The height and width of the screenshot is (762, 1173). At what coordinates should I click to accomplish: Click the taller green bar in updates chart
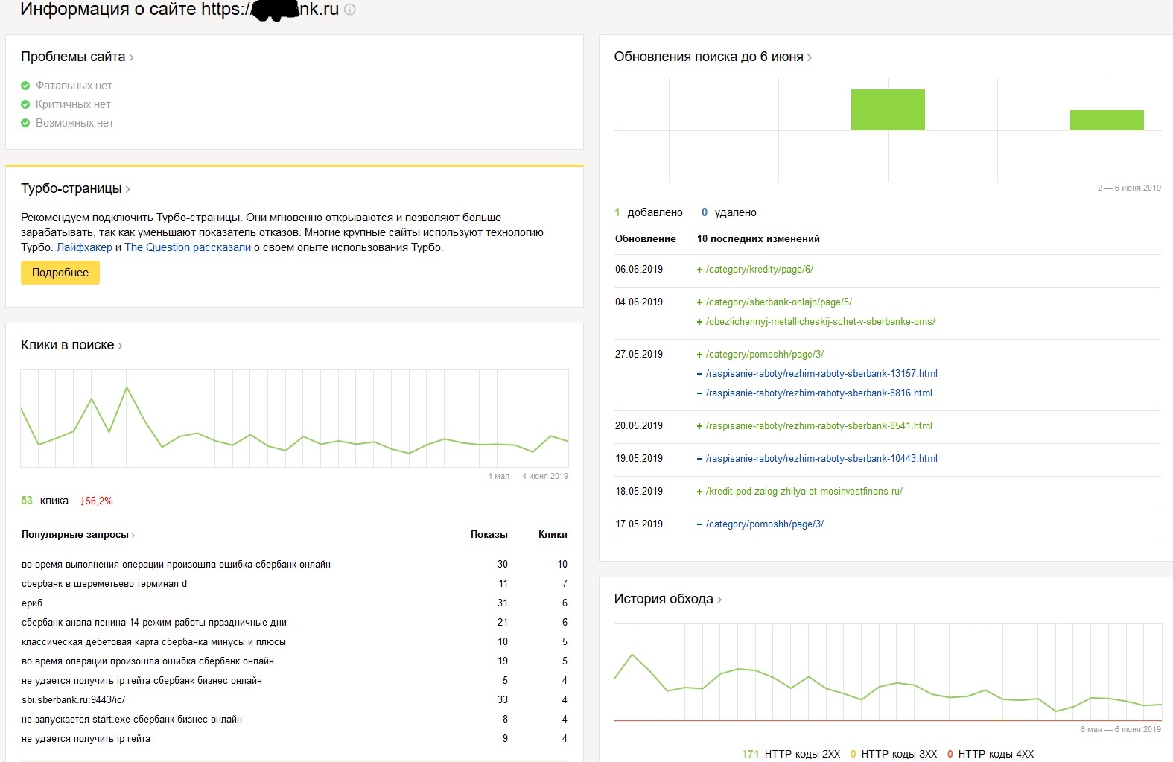[x=888, y=109]
